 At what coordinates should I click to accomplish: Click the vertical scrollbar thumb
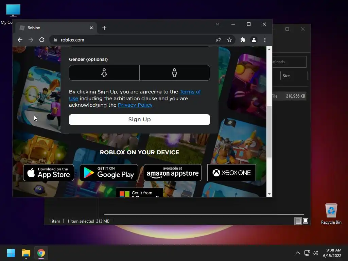[x=269, y=132]
